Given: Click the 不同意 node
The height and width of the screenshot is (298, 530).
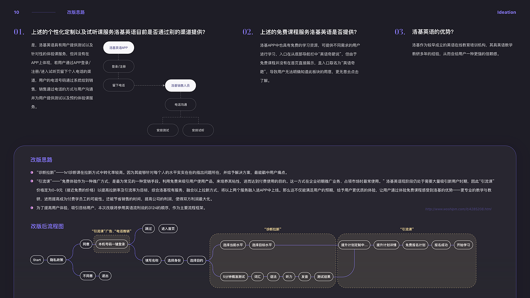Looking at the screenshot, I should [x=87, y=276].
